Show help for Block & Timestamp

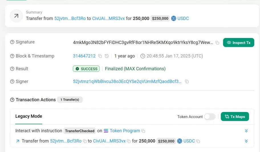point(12,56)
